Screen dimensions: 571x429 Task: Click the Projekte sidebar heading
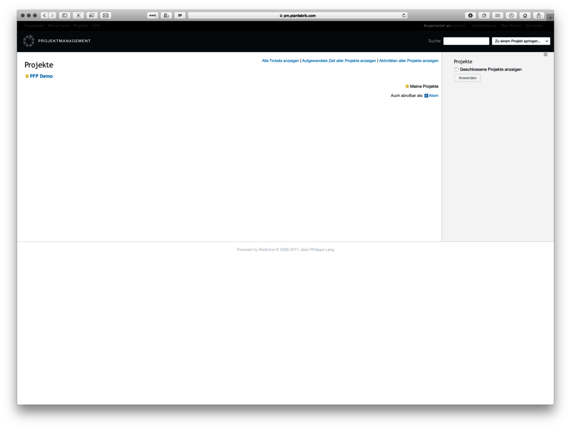463,62
